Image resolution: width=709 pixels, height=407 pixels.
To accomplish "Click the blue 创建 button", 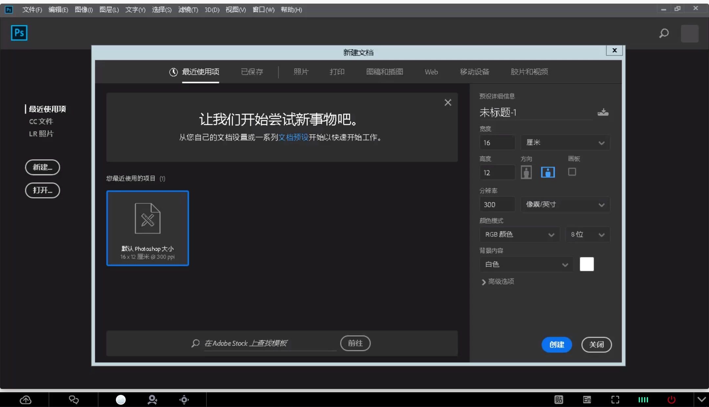I will pyautogui.click(x=556, y=344).
